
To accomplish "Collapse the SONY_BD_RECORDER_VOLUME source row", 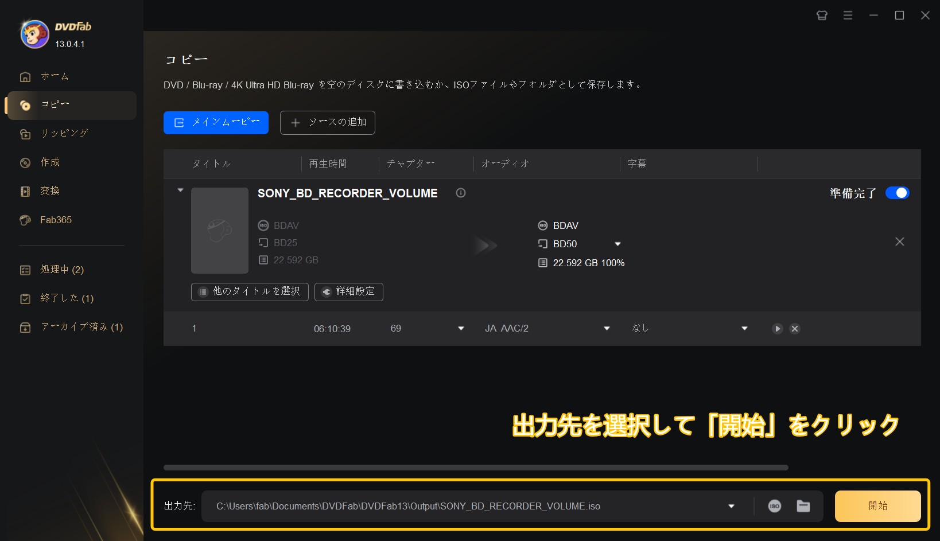I will pyautogui.click(x=180, y=190).
